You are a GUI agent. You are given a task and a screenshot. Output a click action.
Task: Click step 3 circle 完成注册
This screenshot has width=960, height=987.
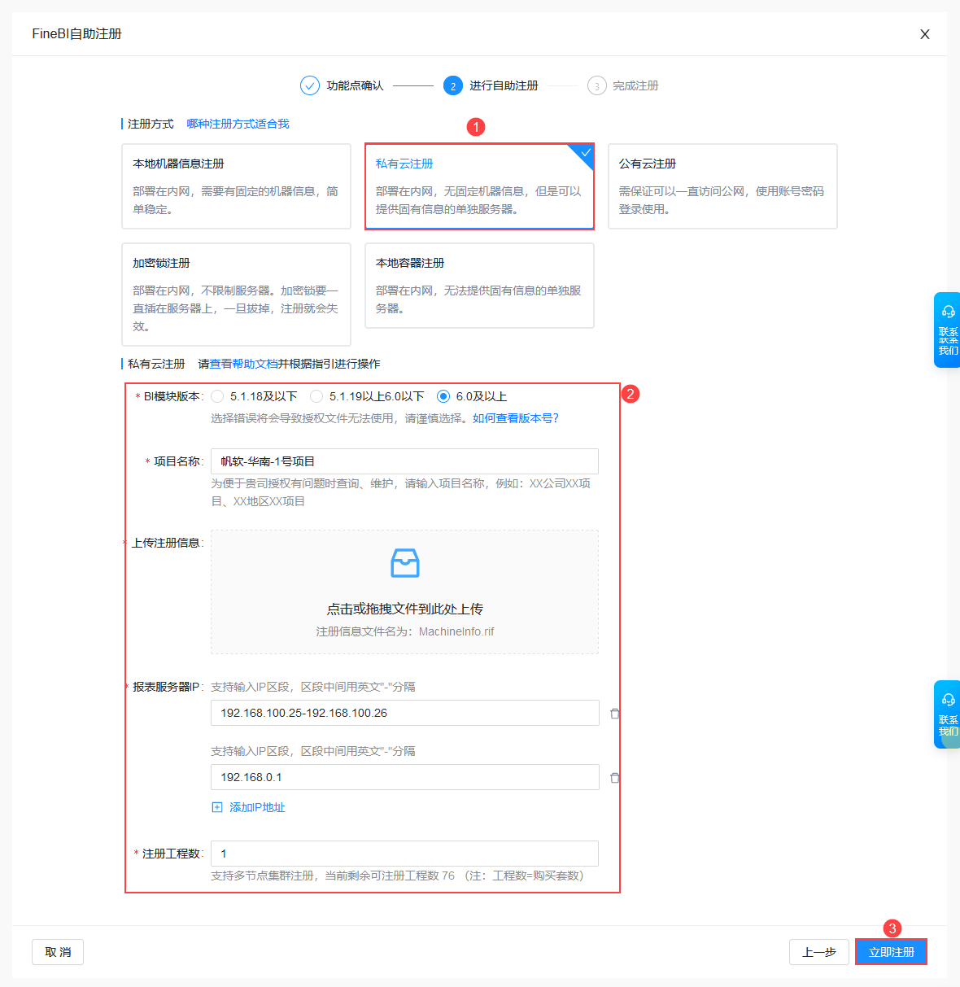coord(597,85)
